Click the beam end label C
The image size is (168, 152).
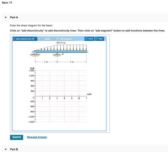click(88, 52)
